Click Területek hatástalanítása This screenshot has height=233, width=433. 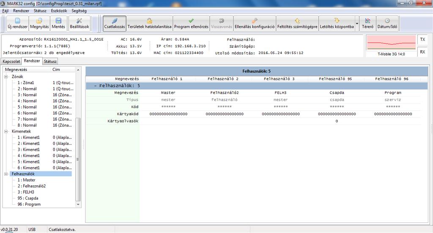pyautogui.click(x=149, y=24)
